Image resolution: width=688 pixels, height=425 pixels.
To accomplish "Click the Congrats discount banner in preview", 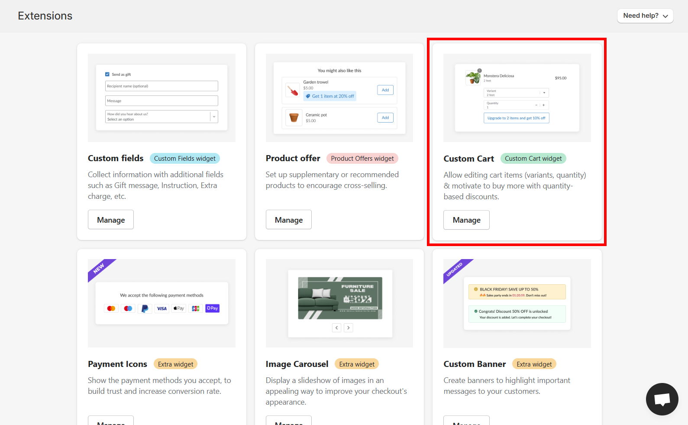I will coord(517,314).
